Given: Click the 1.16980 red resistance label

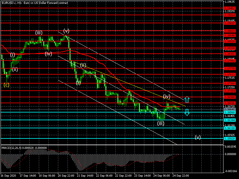Looking at the screenshot, I should [x=230, y=97].
